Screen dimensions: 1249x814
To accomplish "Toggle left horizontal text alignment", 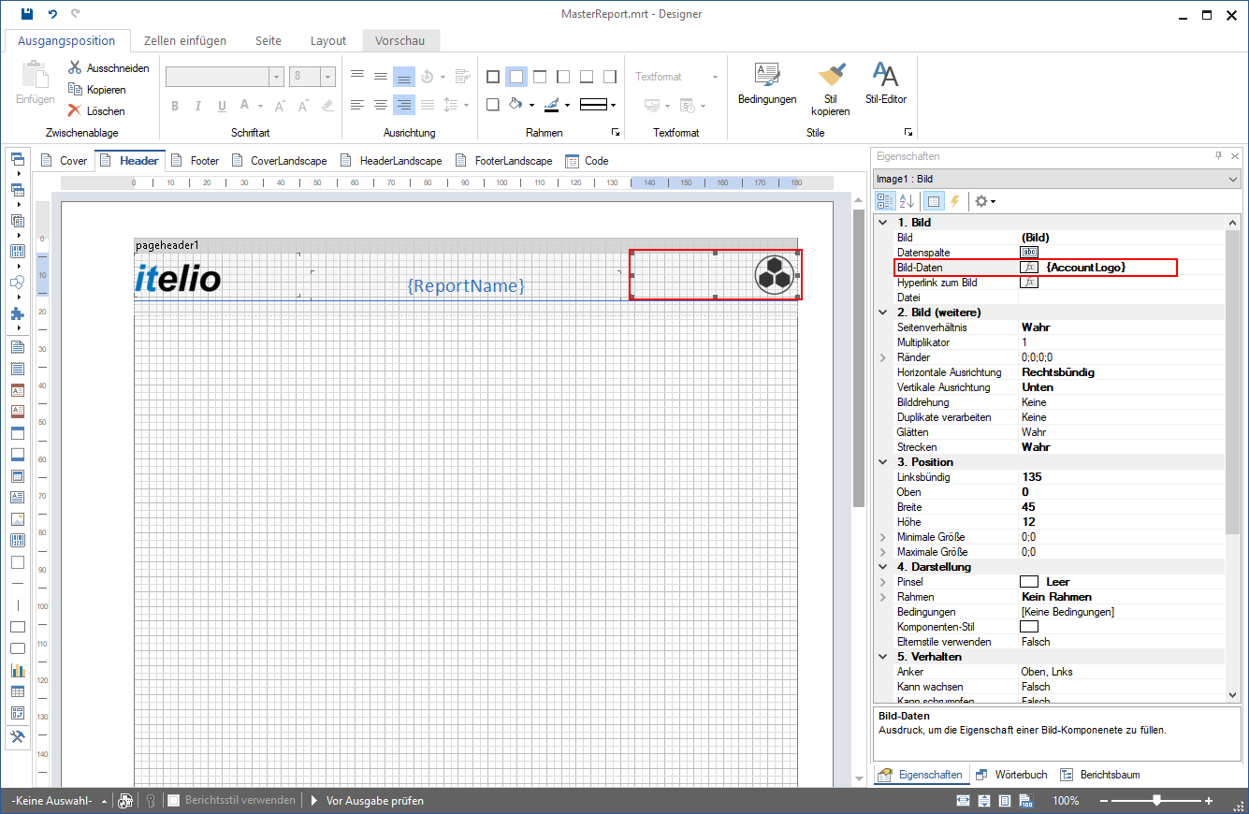I will tap(356, 105).
